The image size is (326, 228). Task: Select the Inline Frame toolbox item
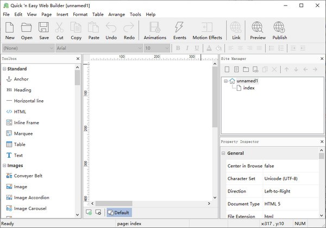pyautogui.click(x=26, y=122)
